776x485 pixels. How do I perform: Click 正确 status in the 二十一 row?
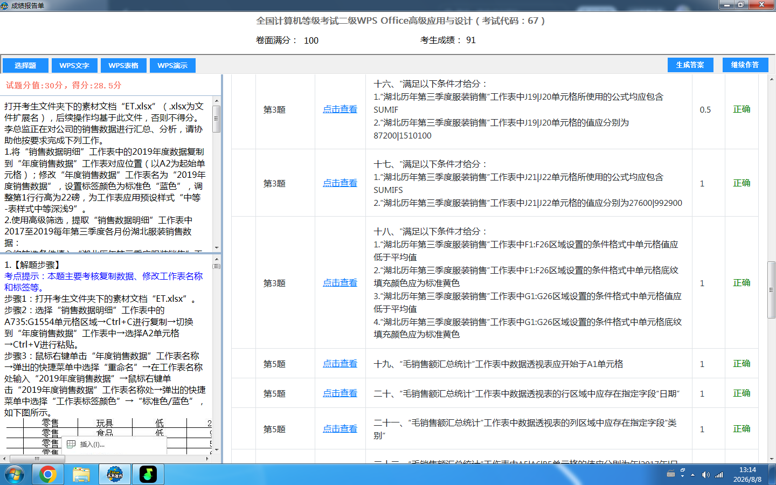tap(742, 429)
